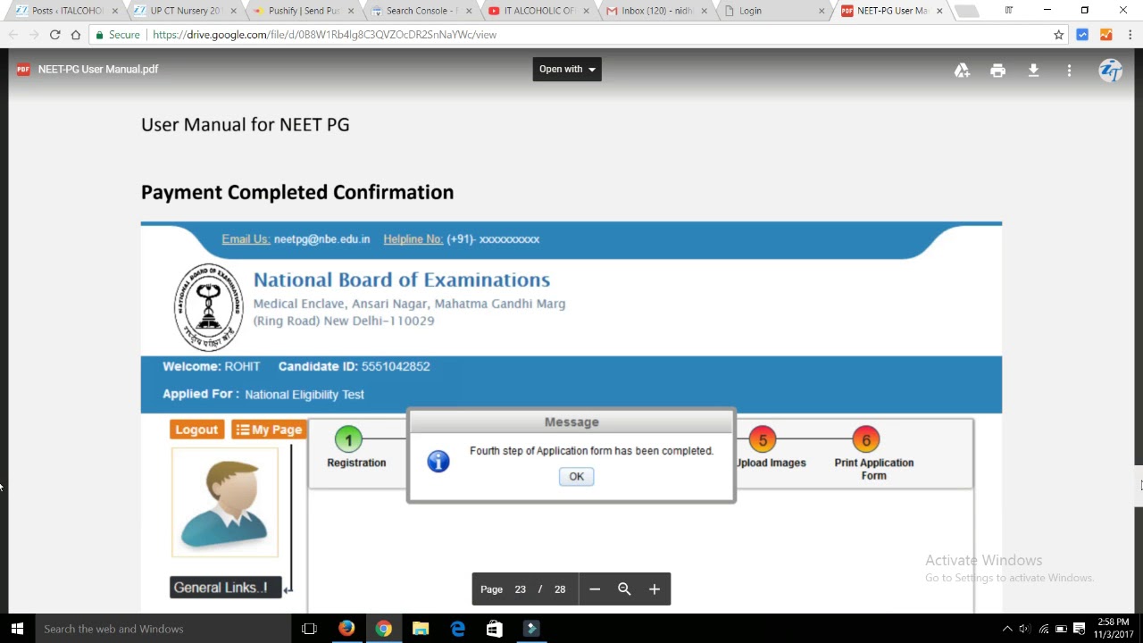Go back in browser history

[13, 35]
